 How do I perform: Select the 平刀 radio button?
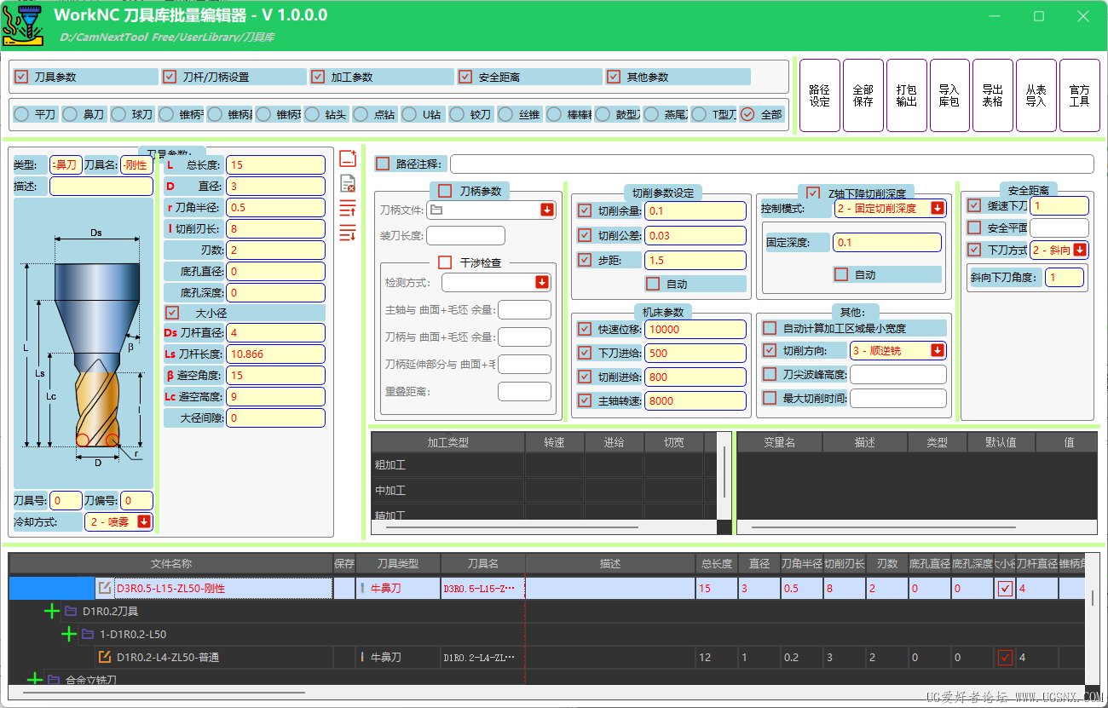click(21, 114)
